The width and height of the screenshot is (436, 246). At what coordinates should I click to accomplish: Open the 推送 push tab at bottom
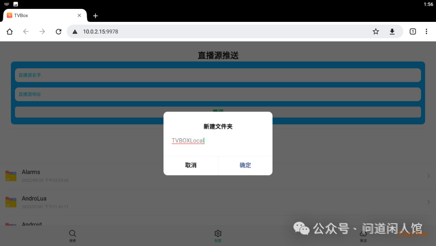(363, 236)
